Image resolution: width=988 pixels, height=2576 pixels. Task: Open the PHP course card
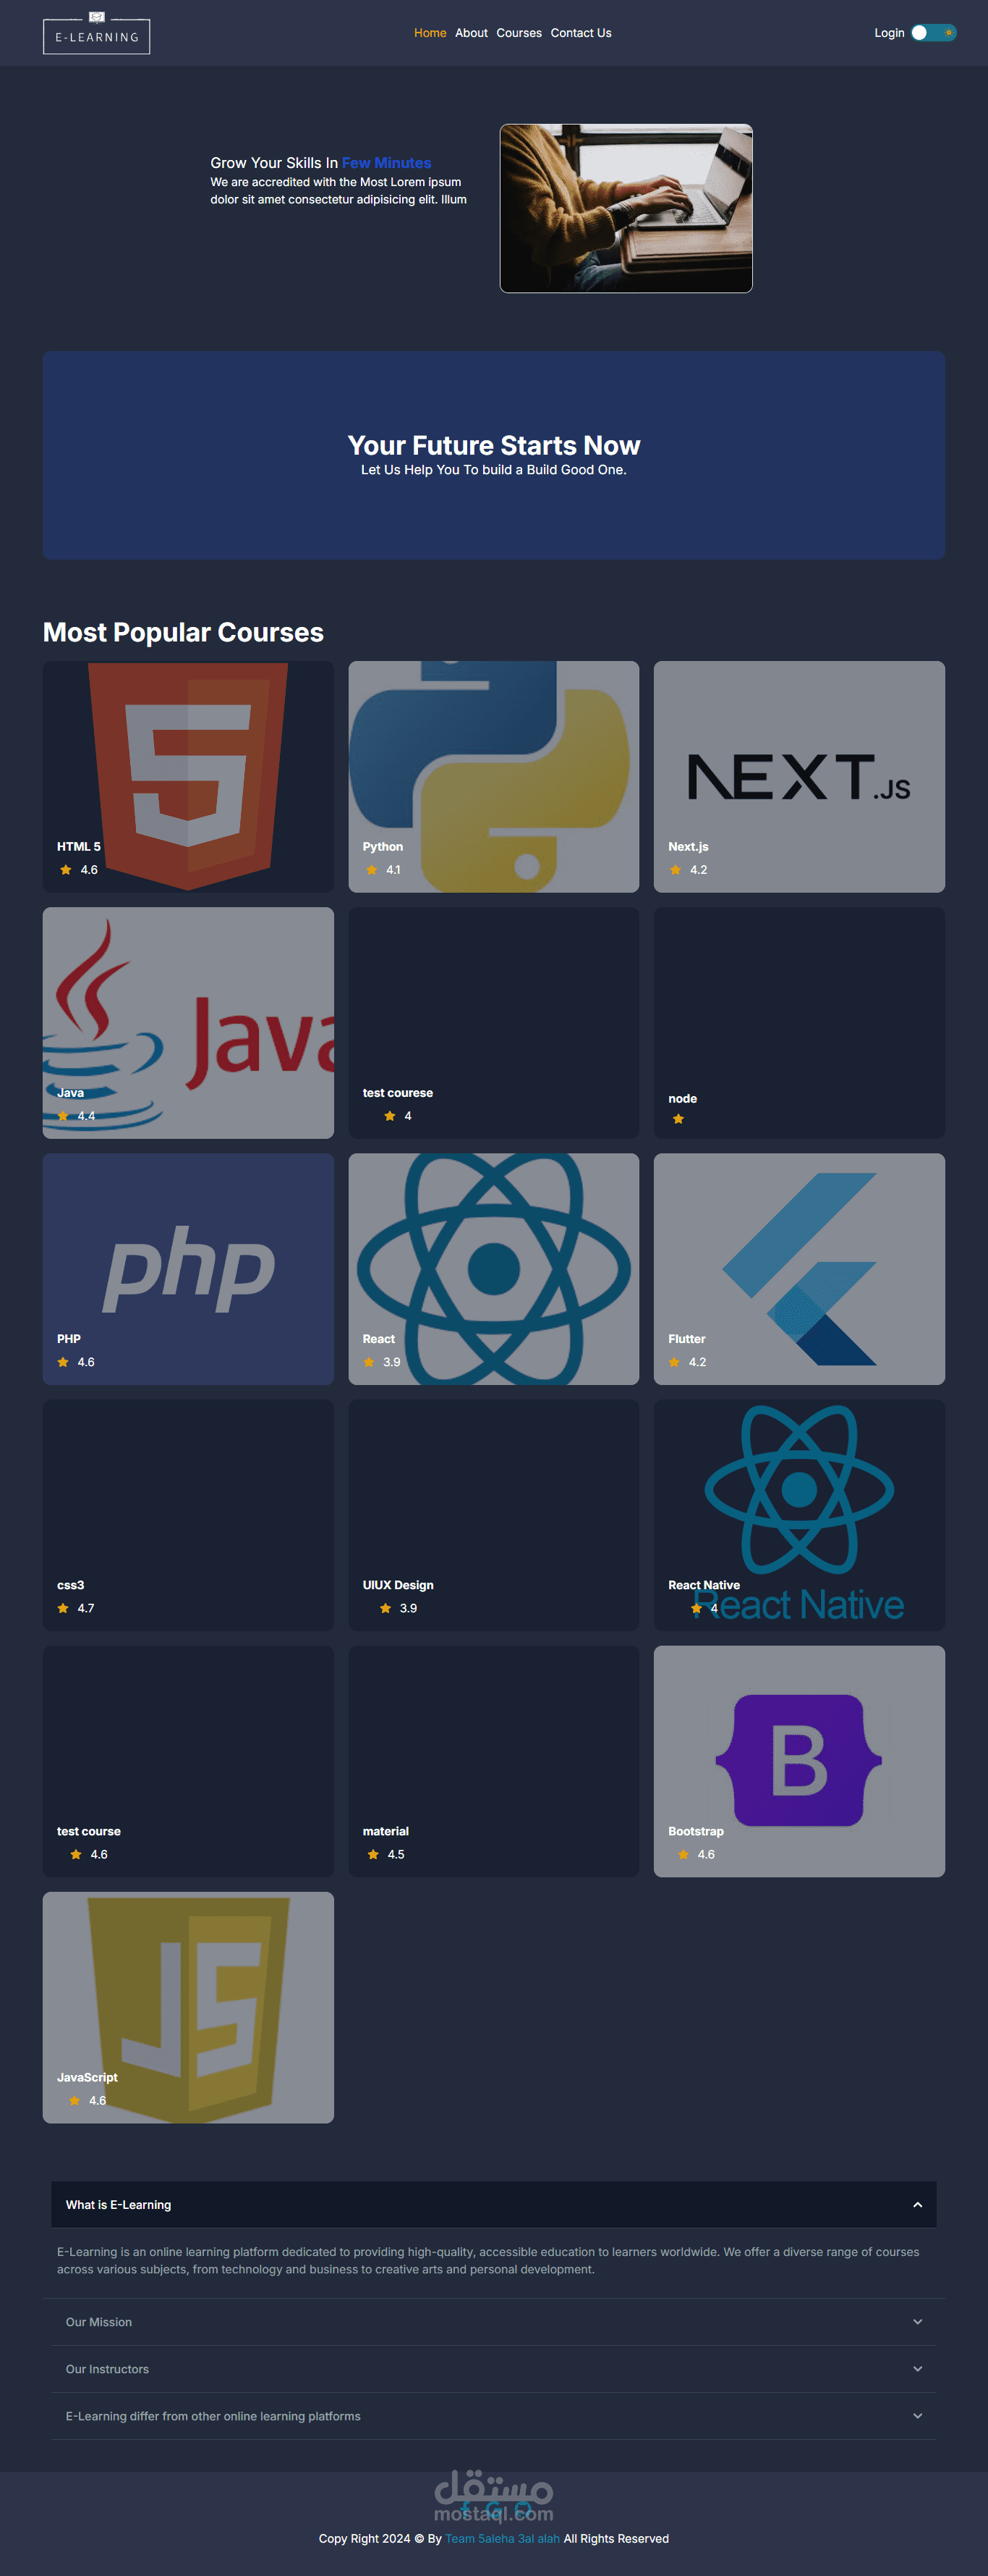(188, 1269)
